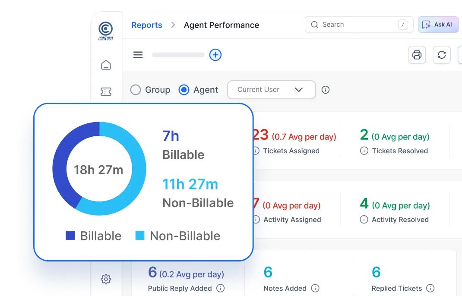
Task: Open the hamburger menu icon
Action: tap(138, 55)
